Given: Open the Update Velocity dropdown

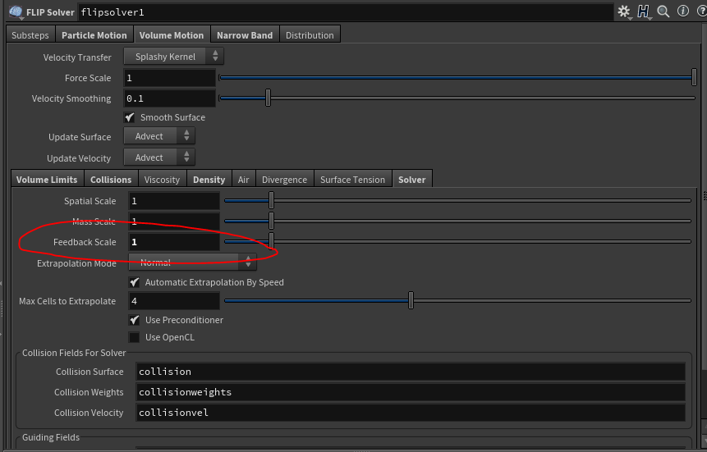Looking at the screenshot, I should [x=159, y=158].
